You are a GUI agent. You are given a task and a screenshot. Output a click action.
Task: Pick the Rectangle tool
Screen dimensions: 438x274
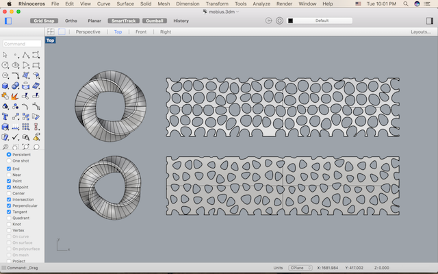pyautogui.click(x=36, y=66)
